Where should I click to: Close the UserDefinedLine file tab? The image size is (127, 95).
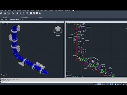20,20
